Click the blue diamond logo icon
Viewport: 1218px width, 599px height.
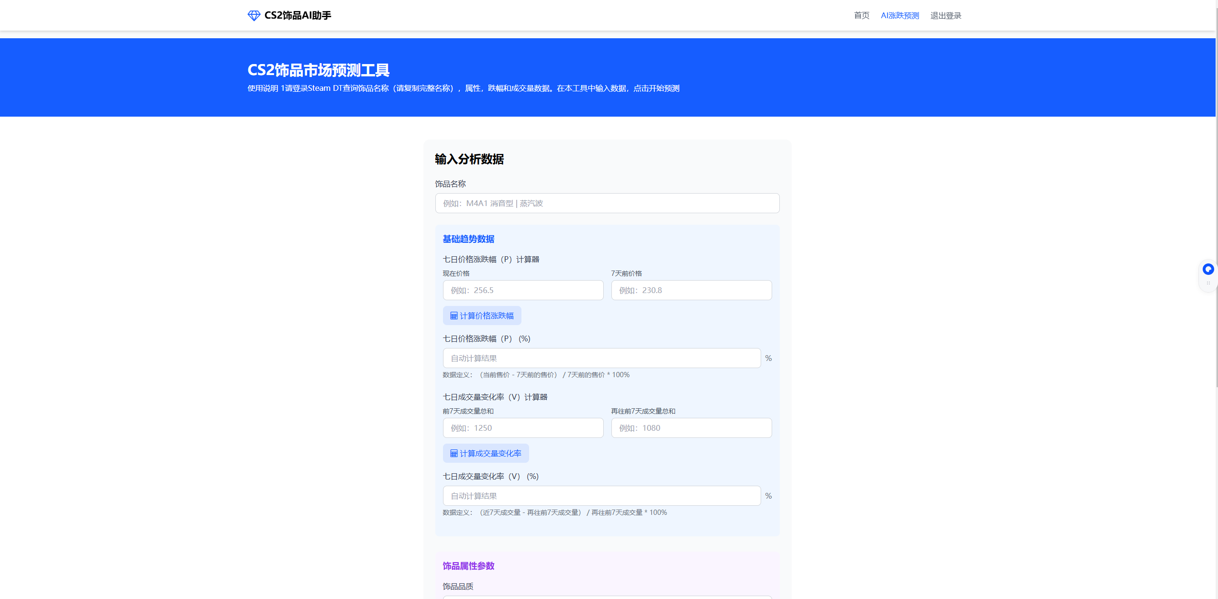click(x=254, y=16)
